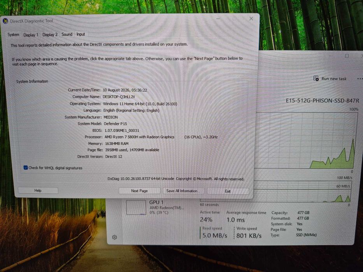The height and width of the screenshot is (272, 363).
Task: Click the DxDiag version copyright text
Action: point(176,179)
